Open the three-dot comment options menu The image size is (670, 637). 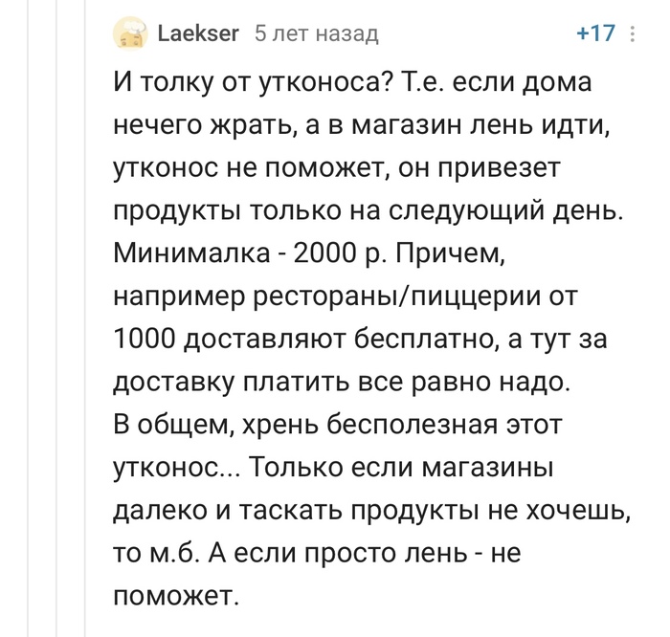tap(632, 34)
